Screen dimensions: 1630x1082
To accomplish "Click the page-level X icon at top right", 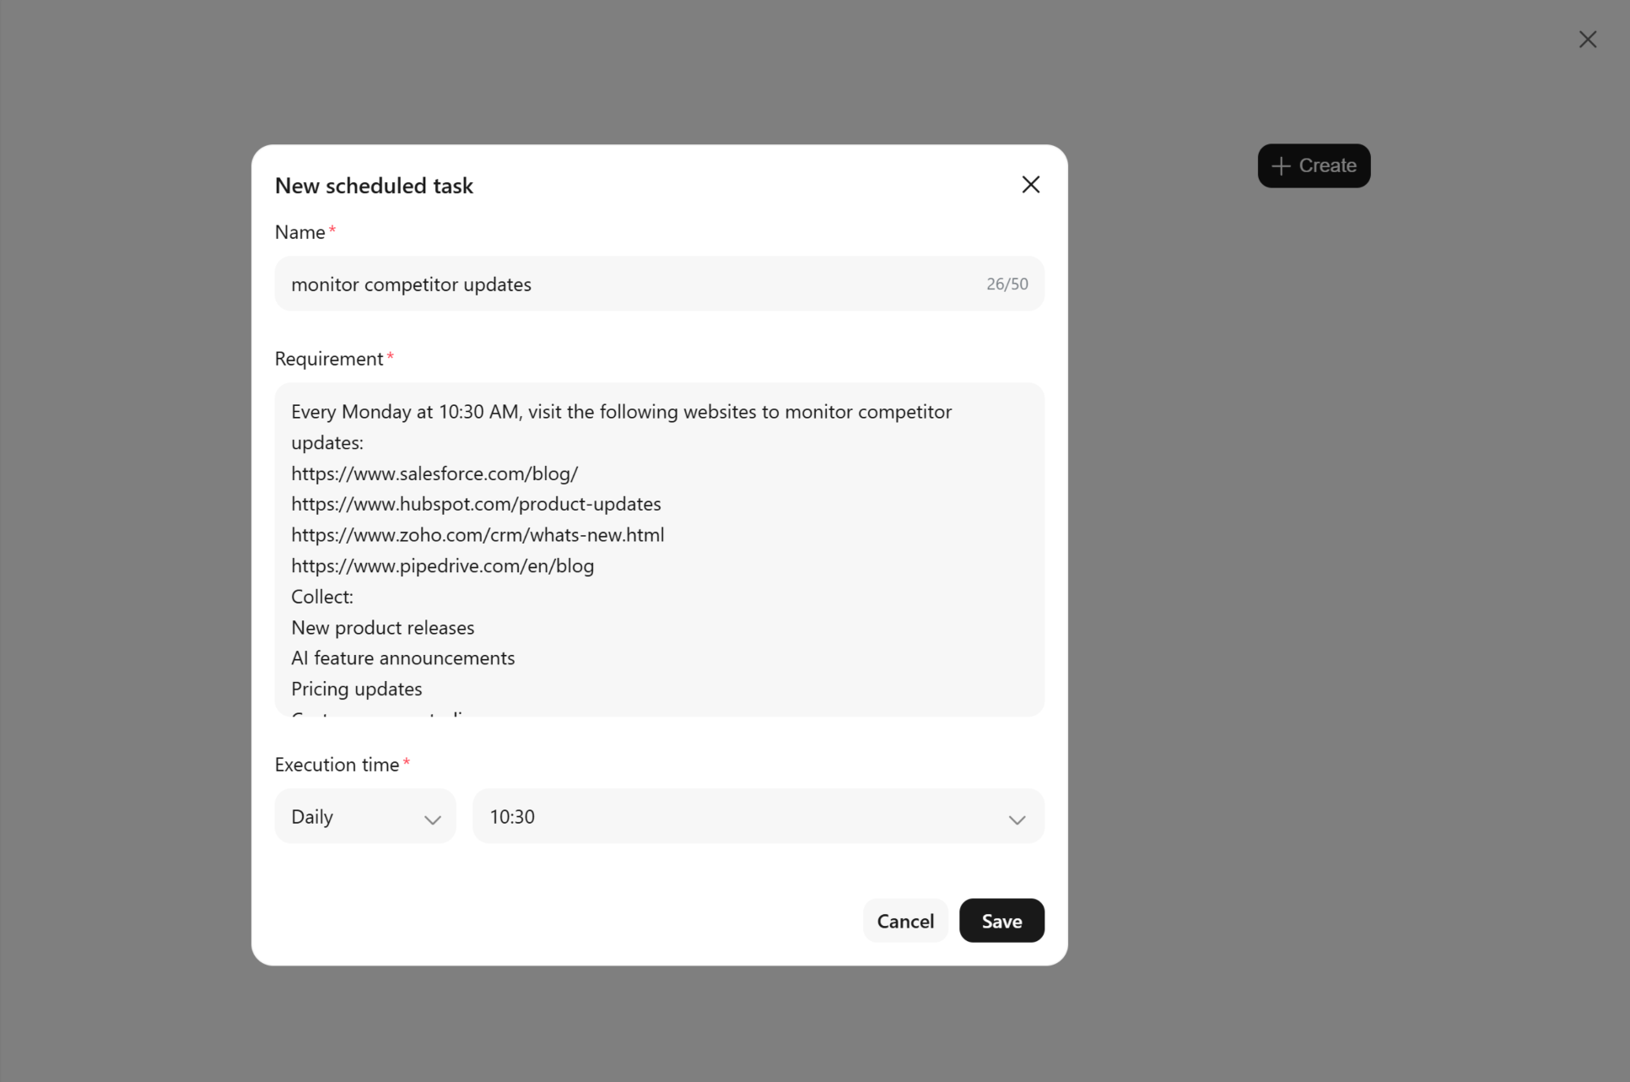I will [x=1587, y=40].
